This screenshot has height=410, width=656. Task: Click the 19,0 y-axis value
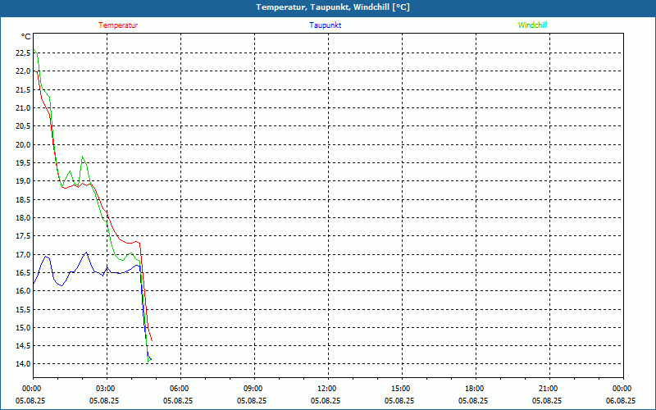click(23, 181)
